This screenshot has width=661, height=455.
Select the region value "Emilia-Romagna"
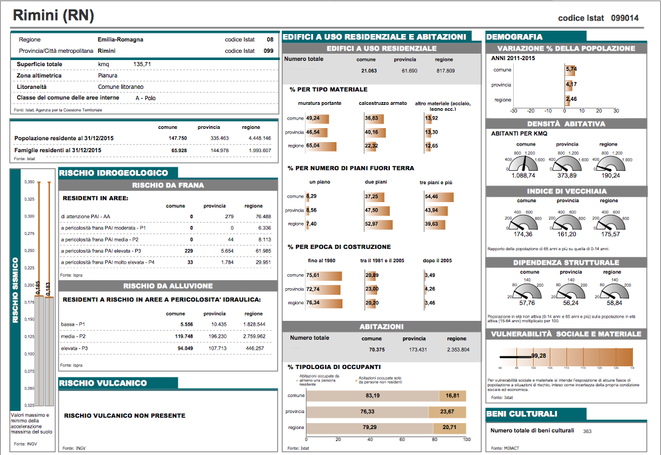[x=121, y=39]
